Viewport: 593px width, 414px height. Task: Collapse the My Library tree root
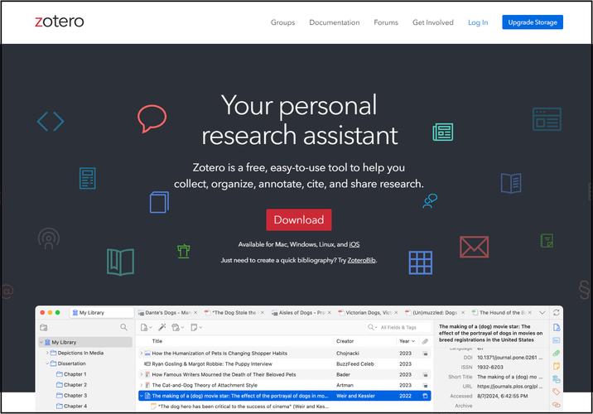coord(41,342)
